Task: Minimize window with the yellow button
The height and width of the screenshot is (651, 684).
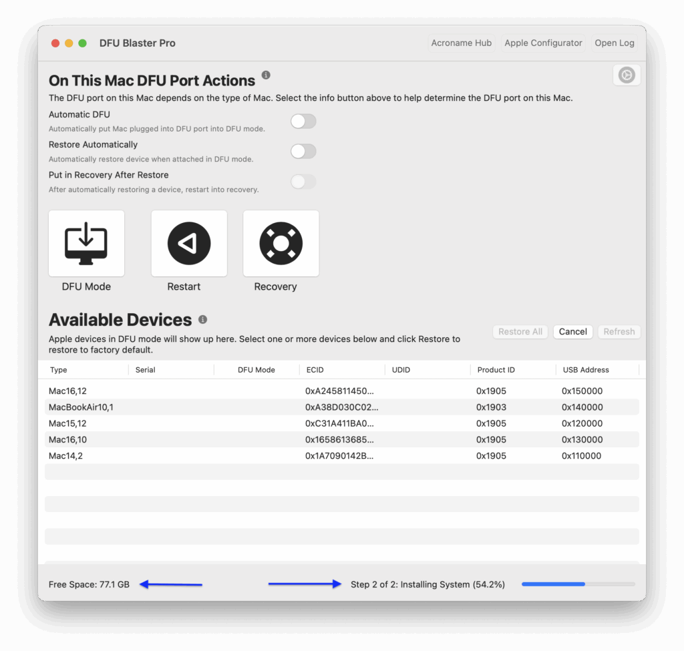Action: coord(69,43)
